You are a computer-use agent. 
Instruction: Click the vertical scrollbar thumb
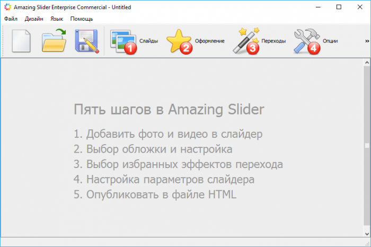click(367, 146)
